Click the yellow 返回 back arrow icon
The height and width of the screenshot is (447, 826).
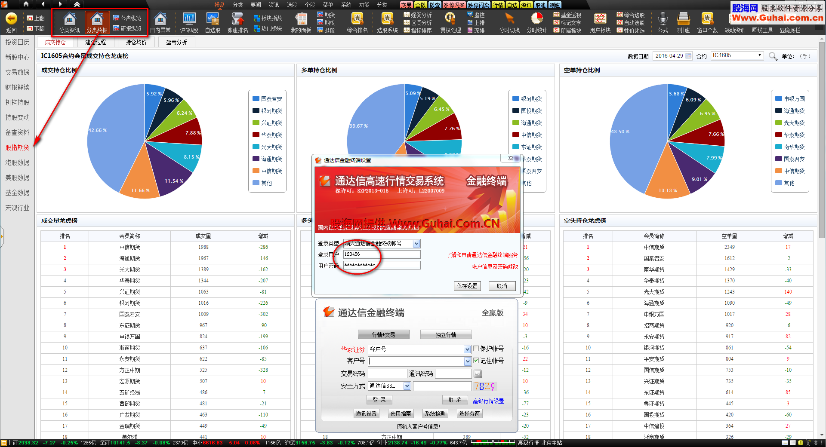12,18
